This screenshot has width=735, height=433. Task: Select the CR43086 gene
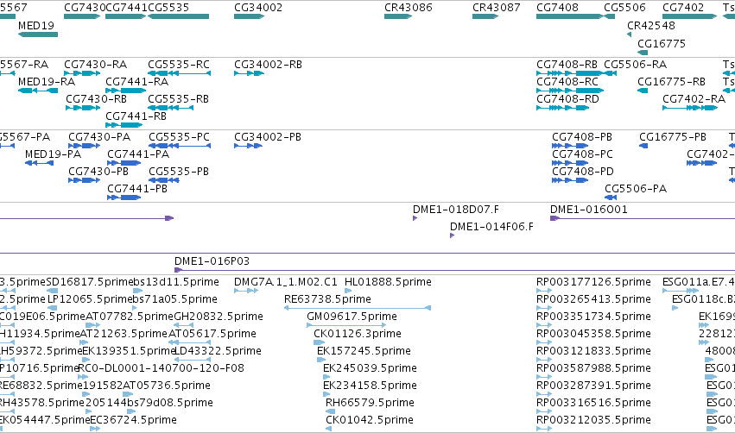[x=398, y=16]
